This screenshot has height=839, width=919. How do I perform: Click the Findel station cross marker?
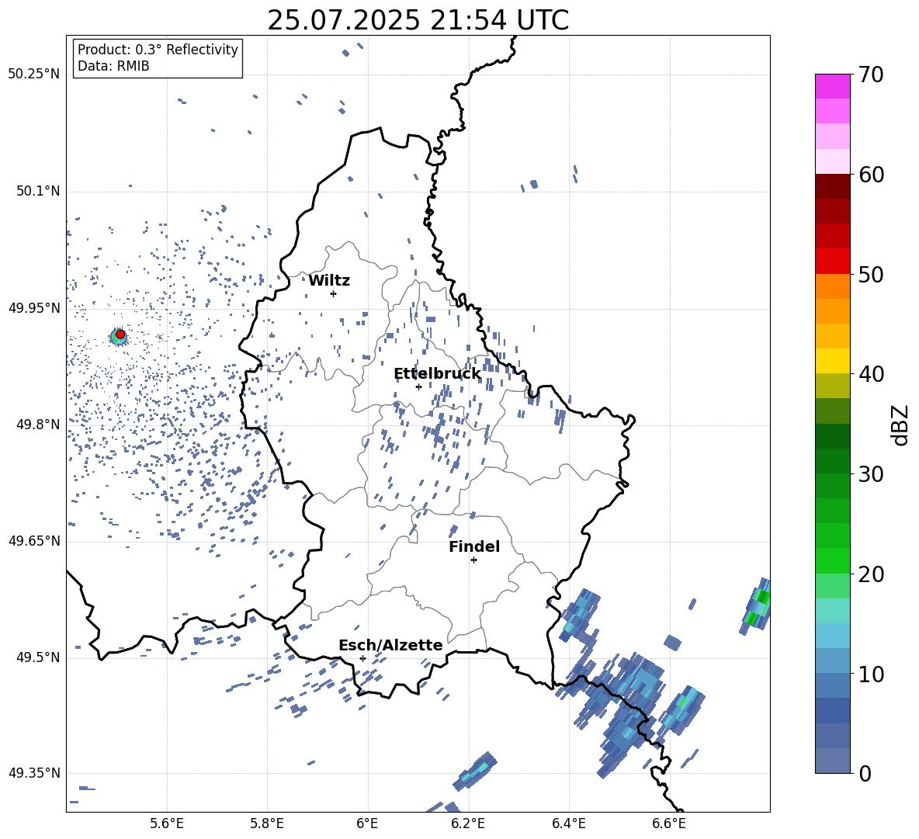point(473,560)
